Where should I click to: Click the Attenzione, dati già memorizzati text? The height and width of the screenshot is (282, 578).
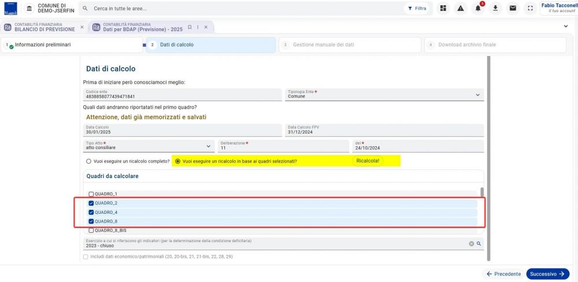click(x=146, y=117)
